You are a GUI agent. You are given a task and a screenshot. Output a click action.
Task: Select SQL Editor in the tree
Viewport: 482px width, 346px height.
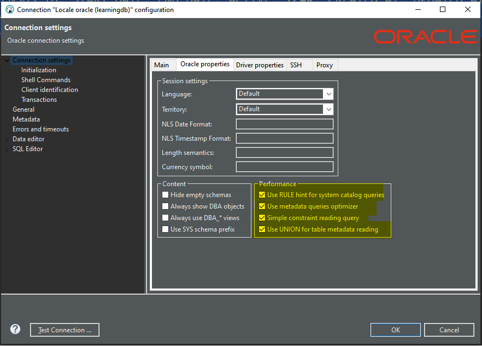[27, 149]
